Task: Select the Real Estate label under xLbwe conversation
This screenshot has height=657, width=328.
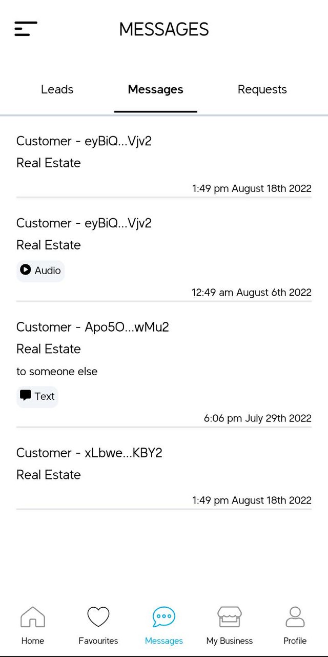Action: click(48, 475)
